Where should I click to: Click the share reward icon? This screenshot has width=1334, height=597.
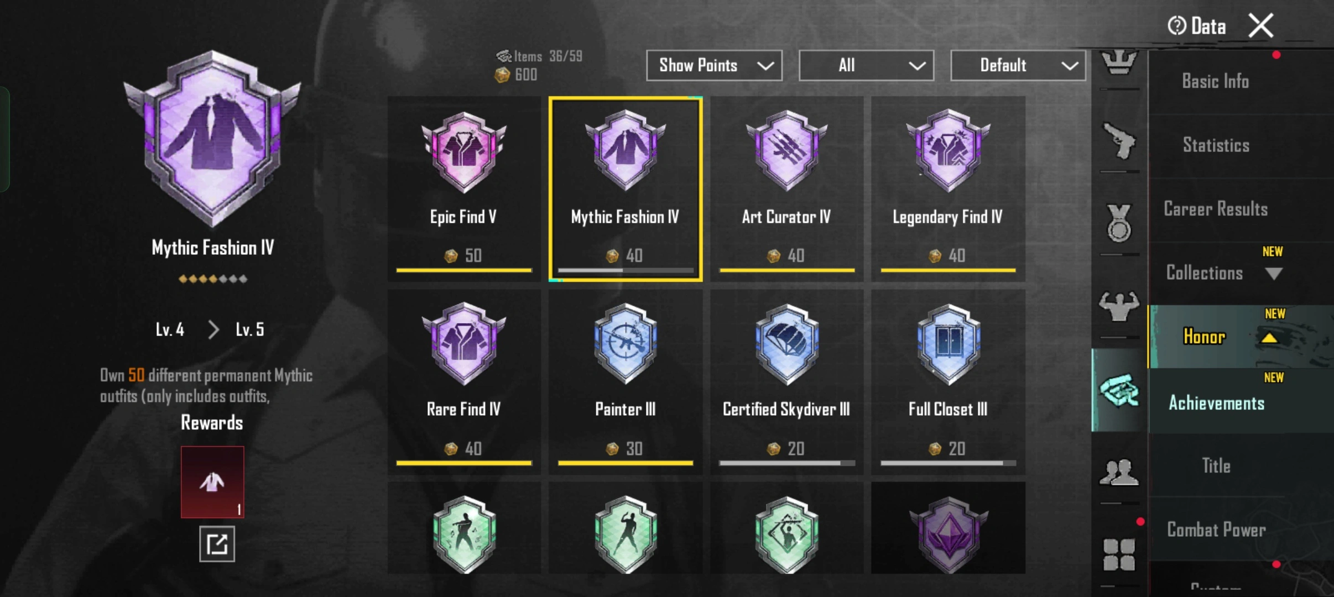pyautogui.click(x=217, y=544)
